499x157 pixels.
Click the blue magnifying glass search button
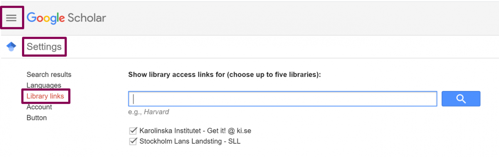coord(461,99)
